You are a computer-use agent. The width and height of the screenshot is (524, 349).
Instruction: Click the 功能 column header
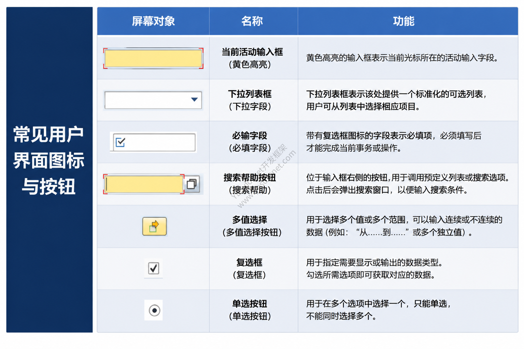point(408,21)
